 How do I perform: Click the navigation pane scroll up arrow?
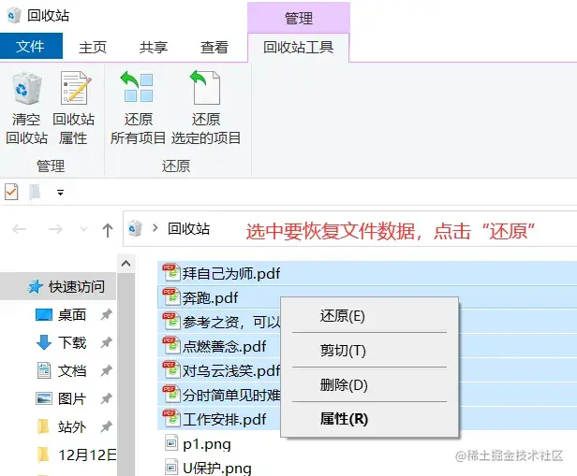[x=126, y=264]
